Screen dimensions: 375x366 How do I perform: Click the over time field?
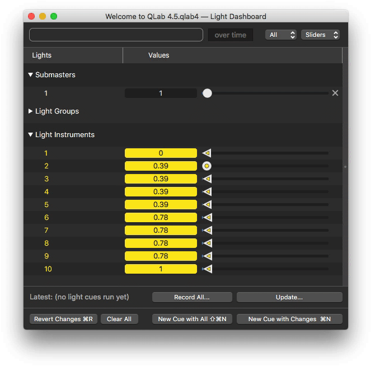click(230, 35)
